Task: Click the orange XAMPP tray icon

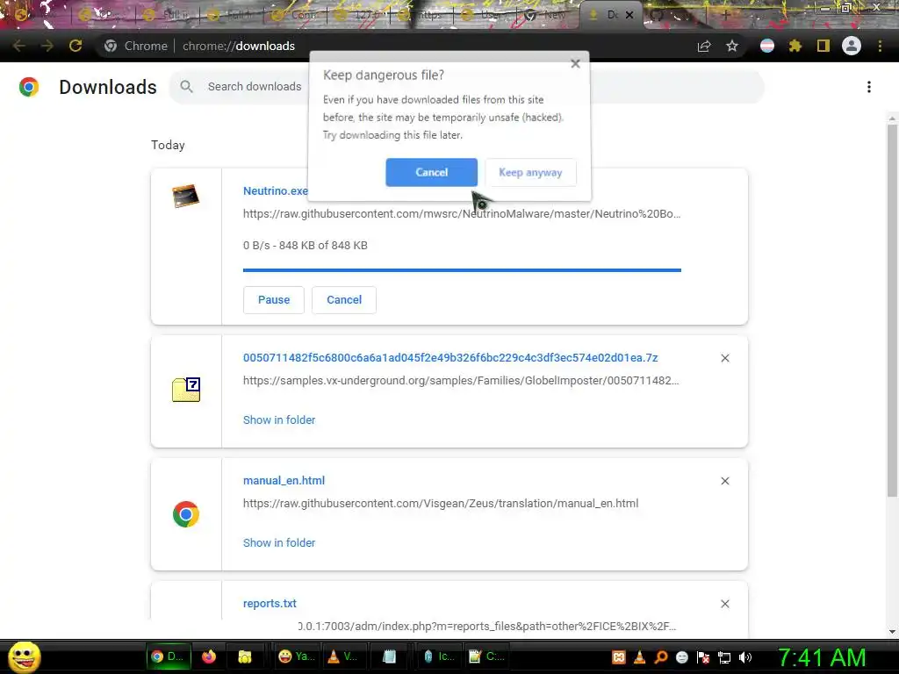Action: (619, 657)
